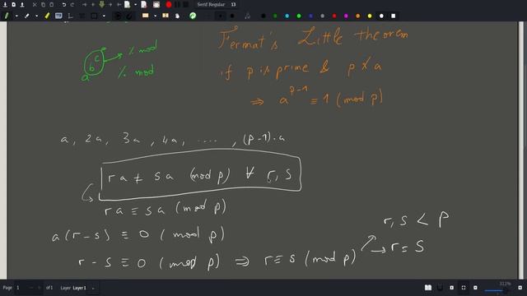Toggle fullscreen mode

464,288
